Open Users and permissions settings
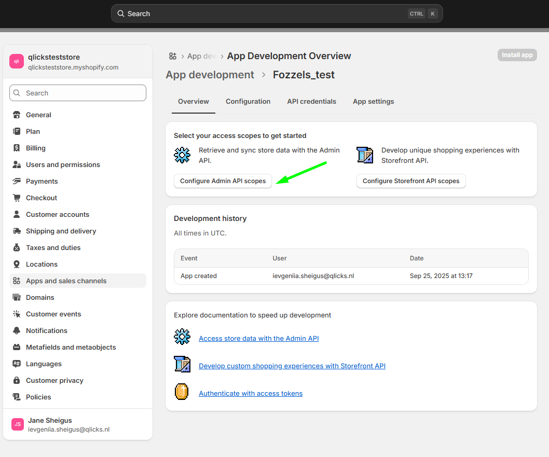 tap(63, 164)
